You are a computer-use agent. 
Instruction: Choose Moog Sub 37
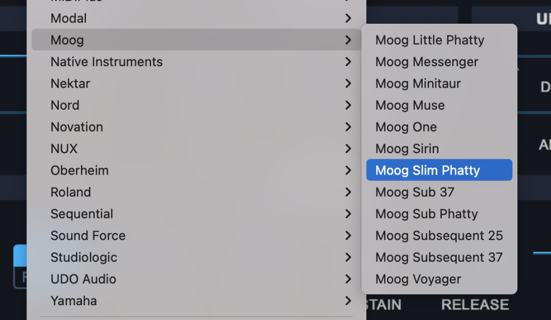414,192
